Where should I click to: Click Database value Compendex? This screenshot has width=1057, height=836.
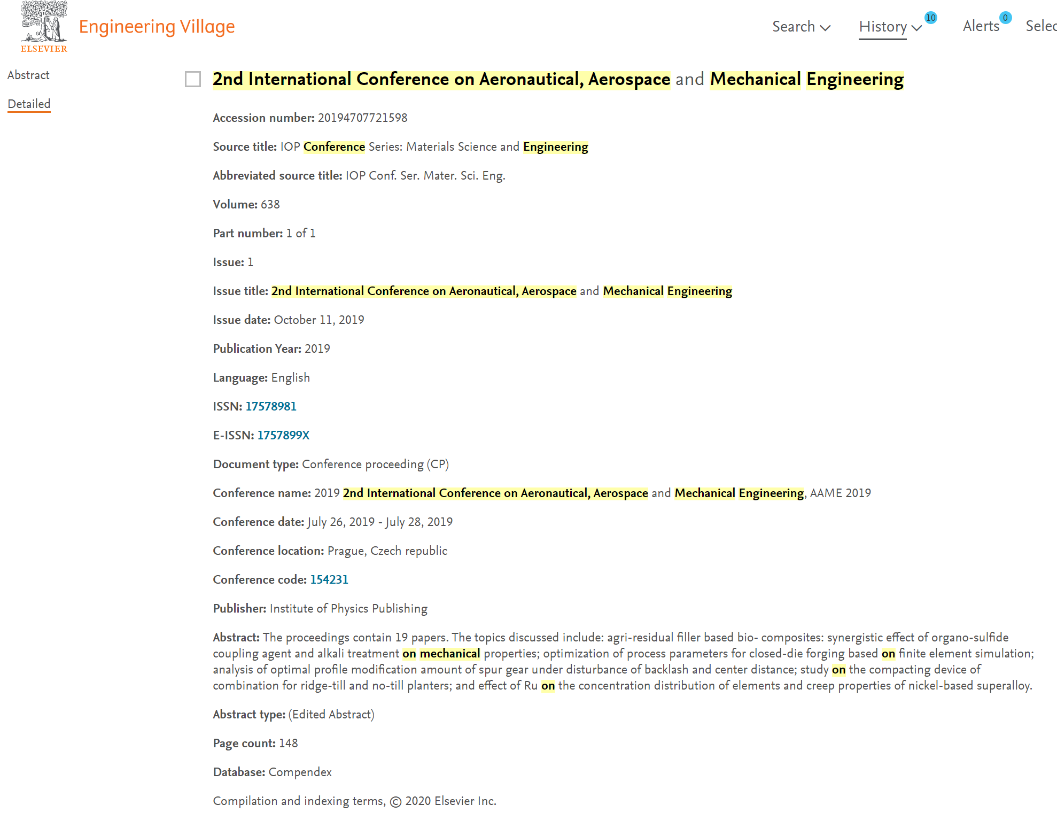point(300,772)
